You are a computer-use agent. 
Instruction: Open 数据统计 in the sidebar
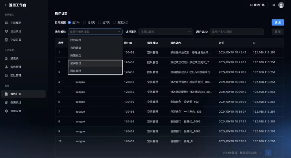point(16,102)
